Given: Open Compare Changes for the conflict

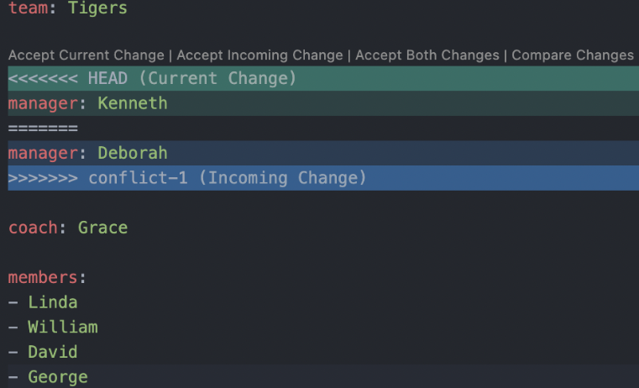Looking at the screenshot, I should pos(573,55).
